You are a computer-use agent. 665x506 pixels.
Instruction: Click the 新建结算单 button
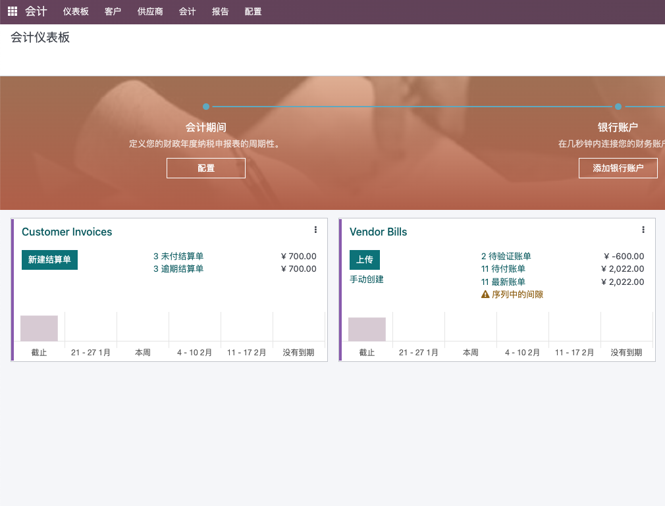(49, 260)
